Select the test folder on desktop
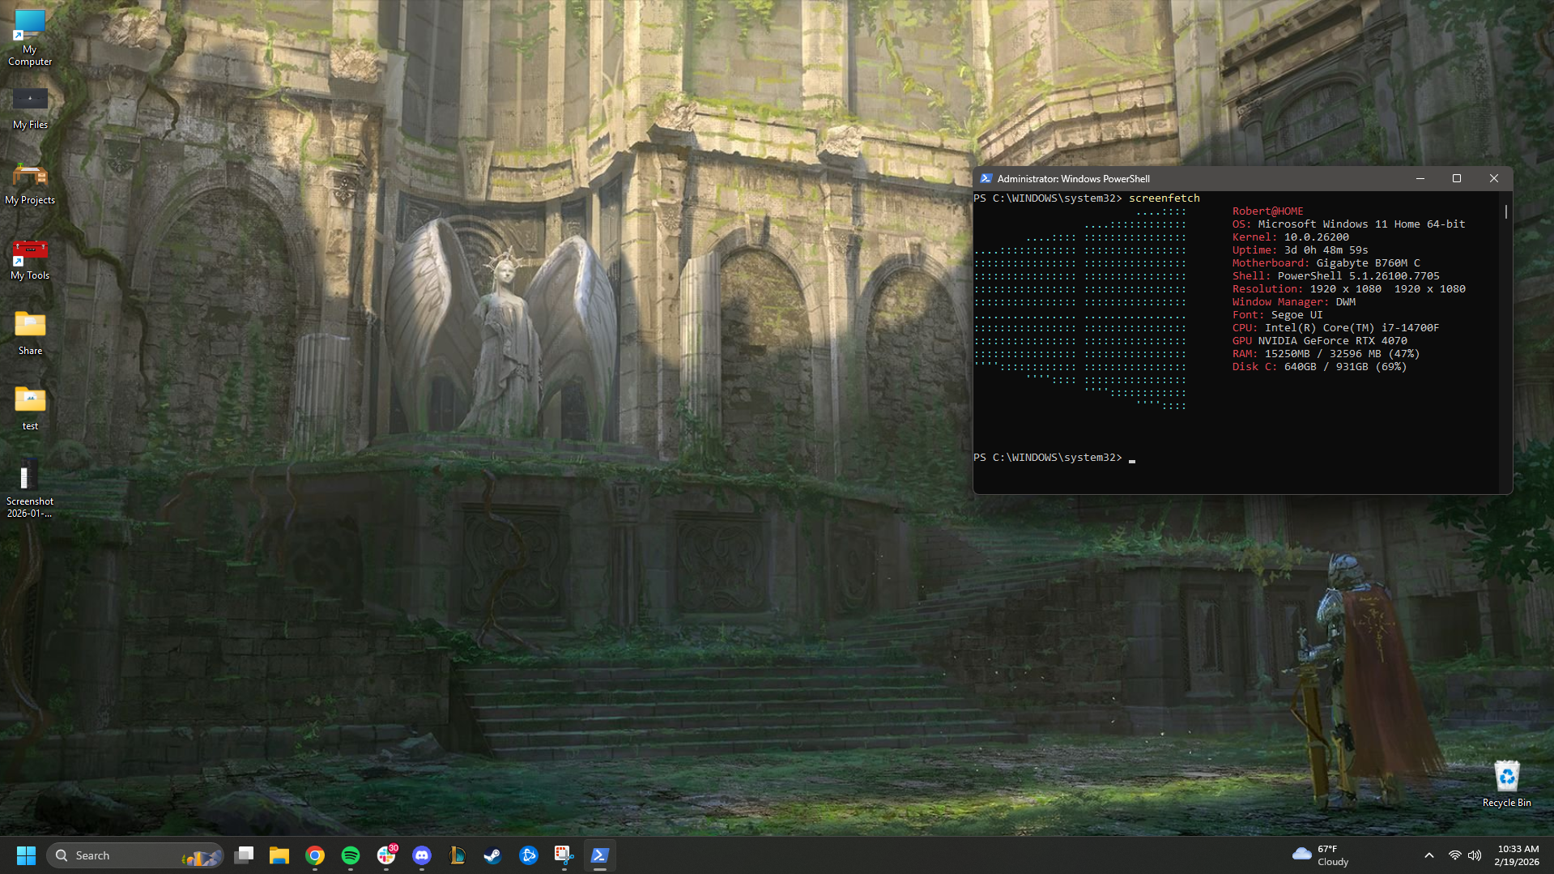1554x874 pixels. tap(30, 409)
